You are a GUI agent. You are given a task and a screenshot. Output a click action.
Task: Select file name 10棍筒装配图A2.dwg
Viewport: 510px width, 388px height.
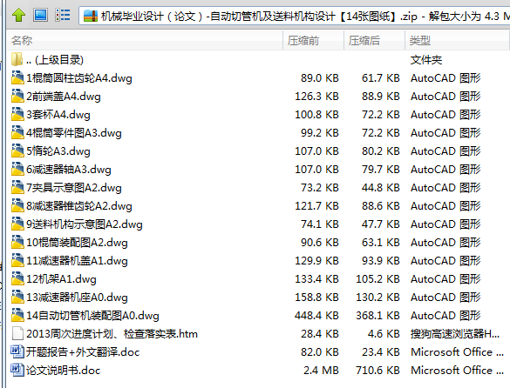click(x=77, y=243)
